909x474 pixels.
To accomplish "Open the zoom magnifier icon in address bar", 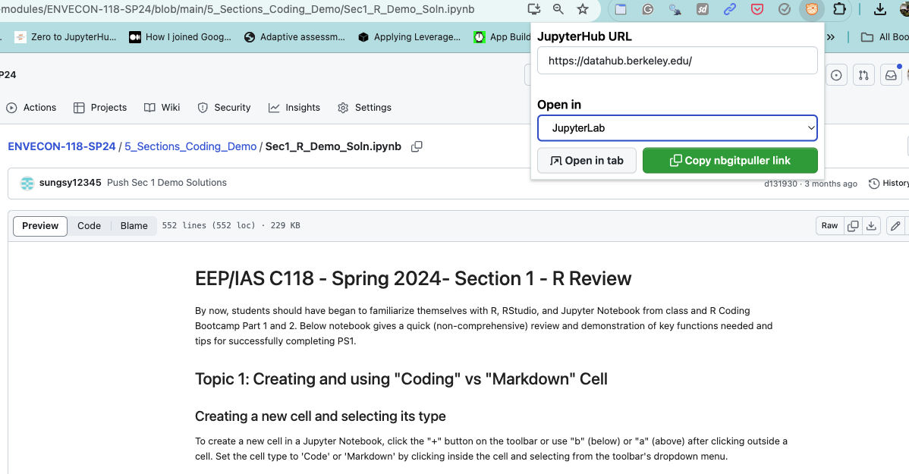I will [x=558, y=8].
